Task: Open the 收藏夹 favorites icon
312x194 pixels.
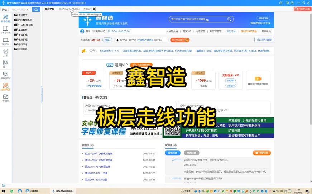Action: [x=5, y=98]
